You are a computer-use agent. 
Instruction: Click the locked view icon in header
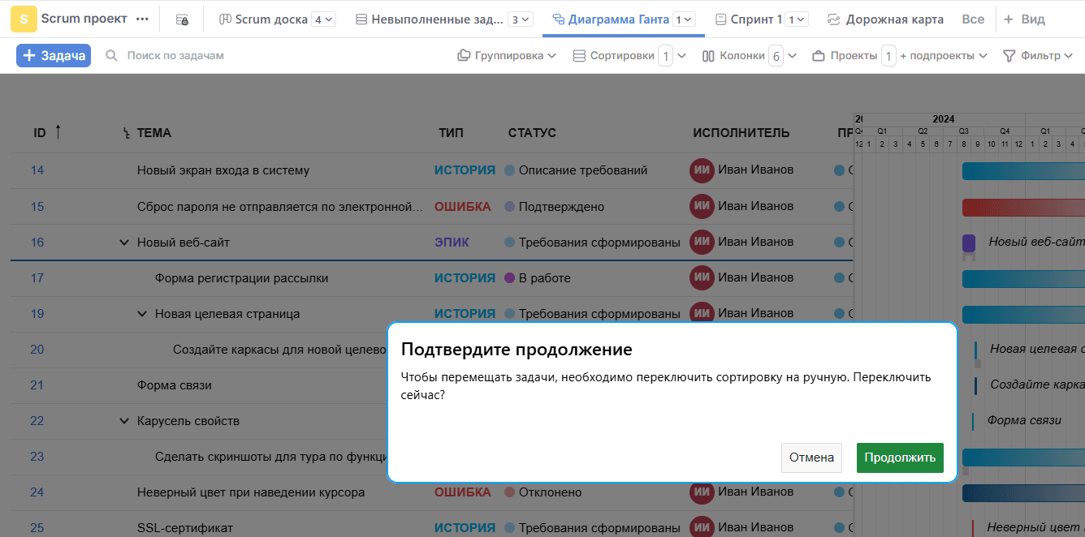tap(182, 19)
